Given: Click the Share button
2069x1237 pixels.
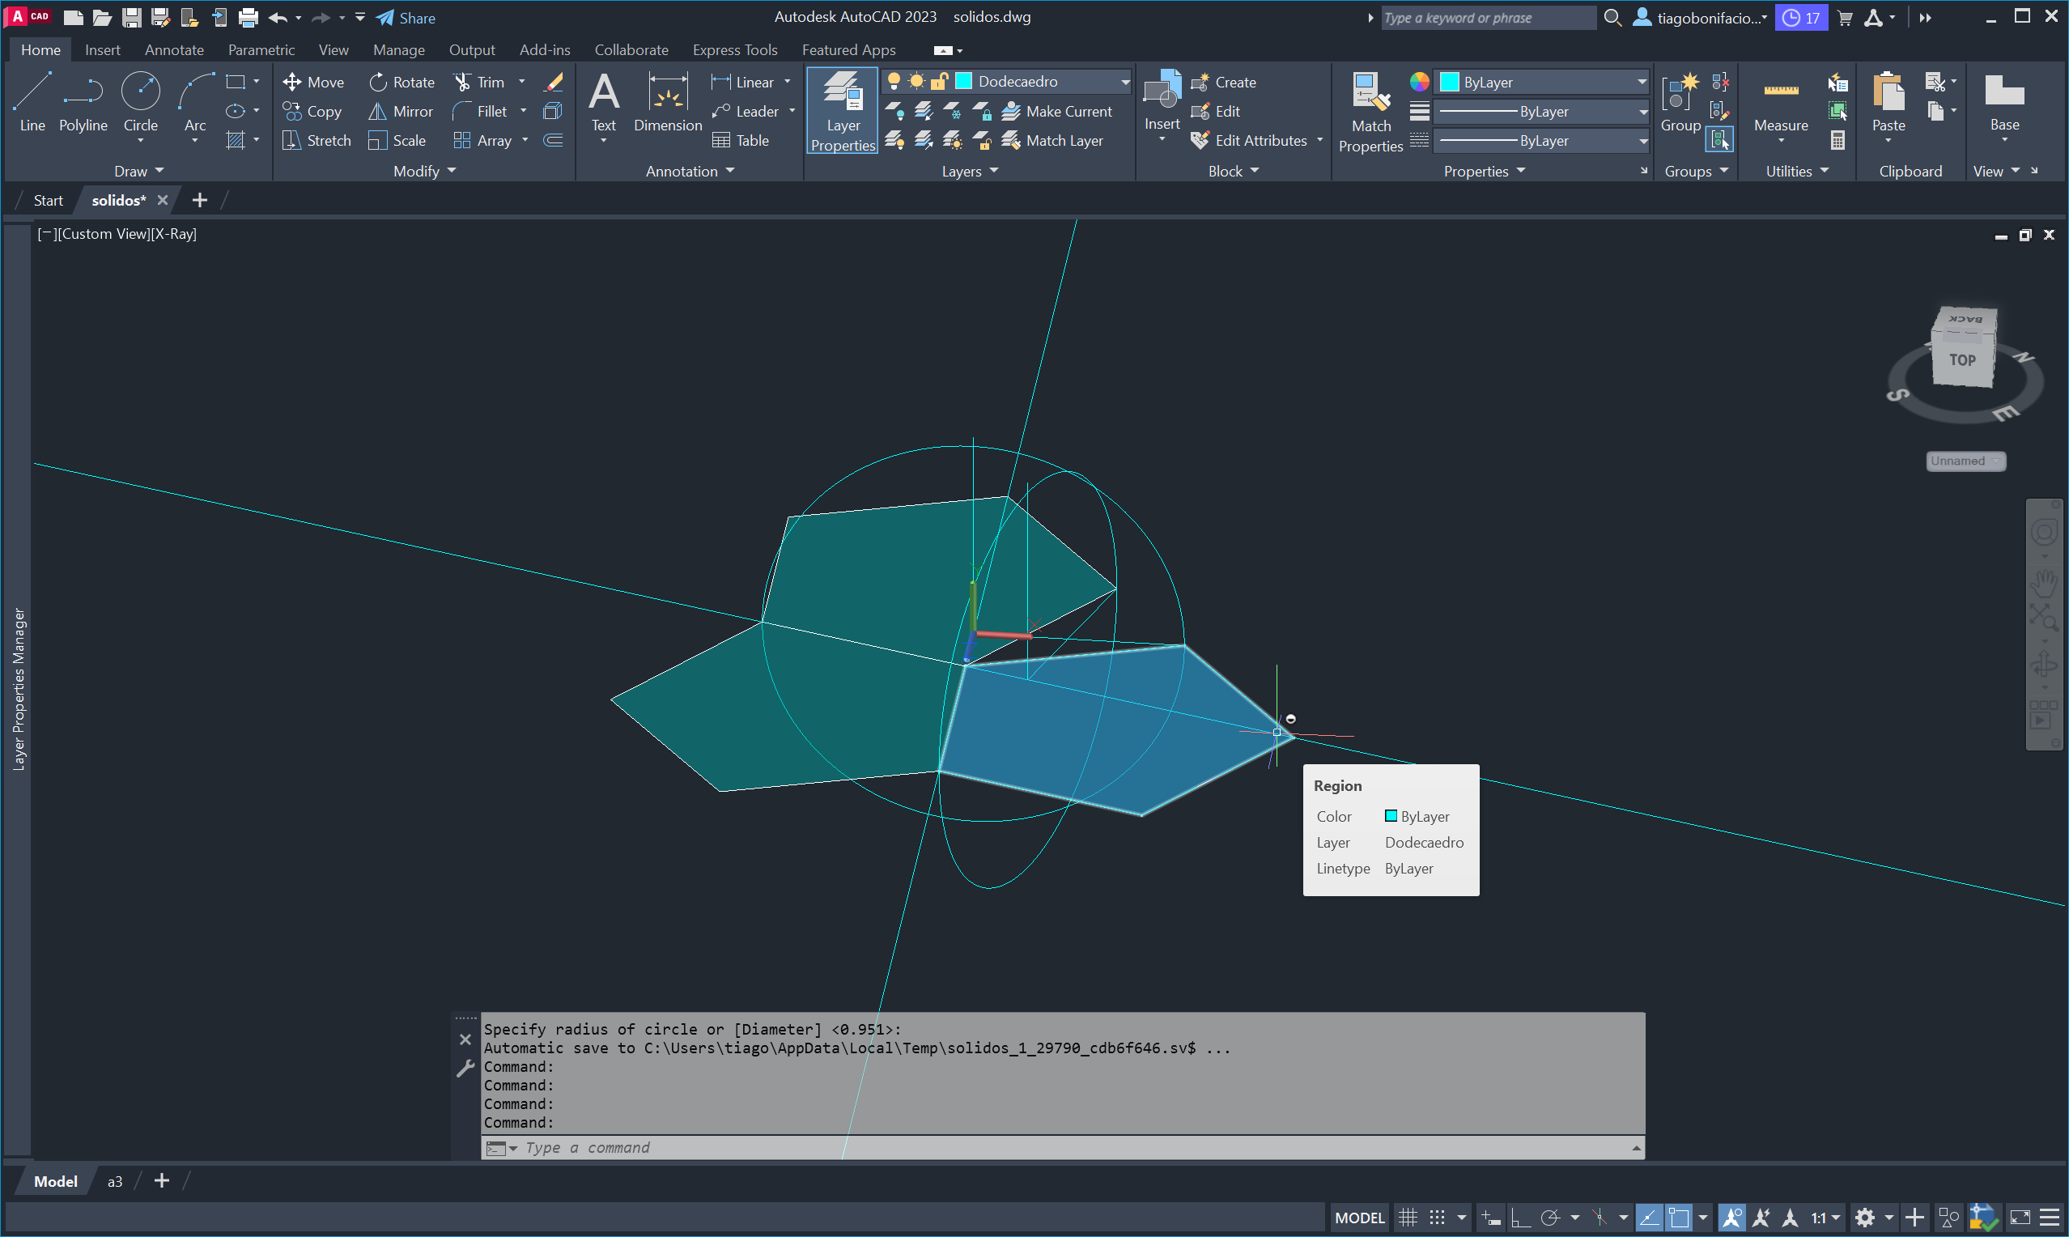Looking at the screenshot, I should coord(406,18).
